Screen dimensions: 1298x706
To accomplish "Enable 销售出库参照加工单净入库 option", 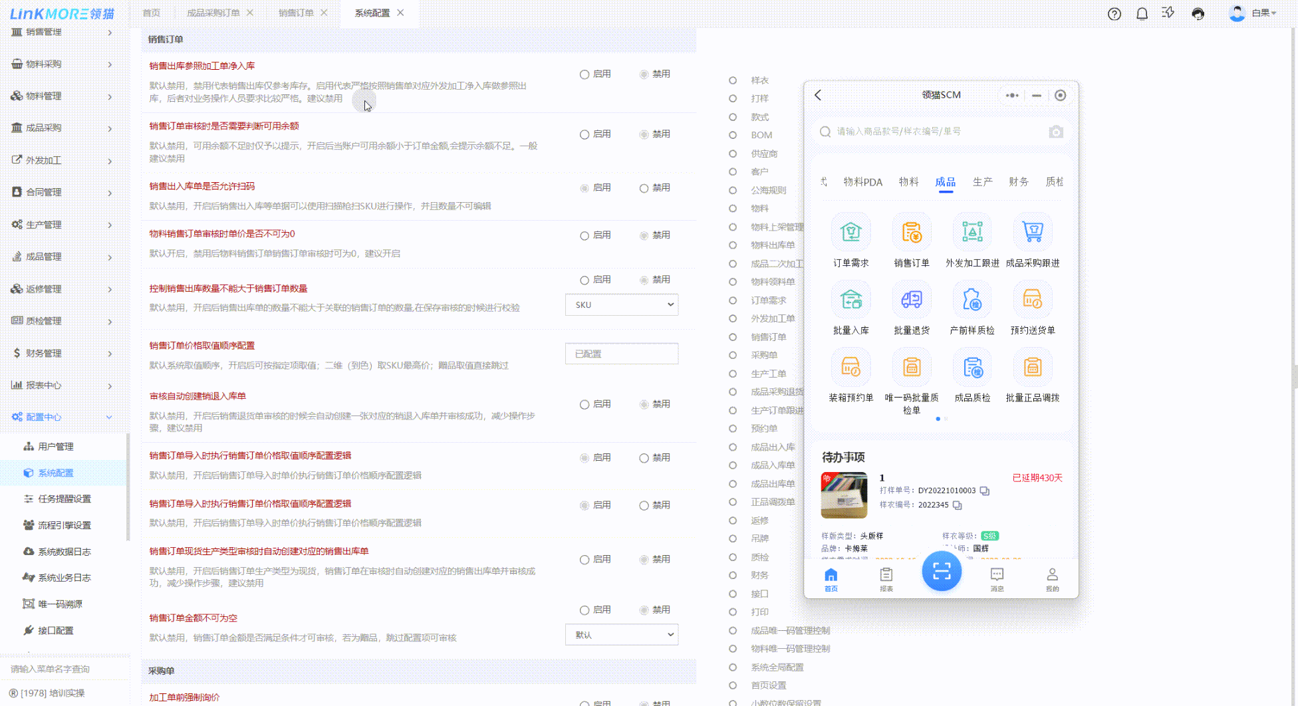I will [x=584, y=74].
